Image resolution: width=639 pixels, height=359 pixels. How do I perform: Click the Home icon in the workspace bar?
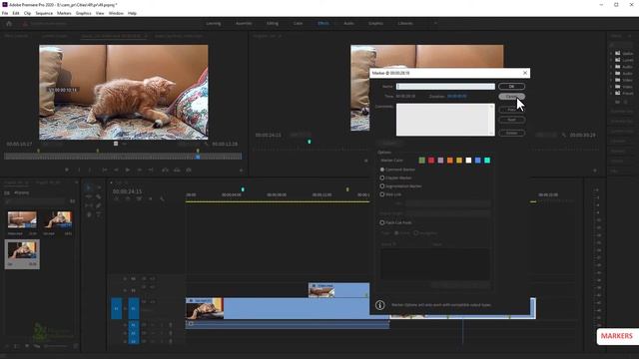click(9, 24)
